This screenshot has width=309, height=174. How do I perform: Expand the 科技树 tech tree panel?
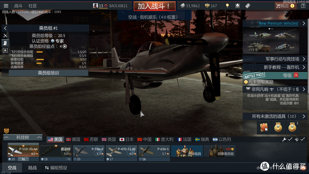(23, 137)
